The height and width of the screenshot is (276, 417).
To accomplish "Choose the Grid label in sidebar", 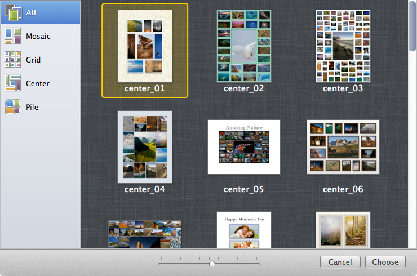I will (33, 60).
